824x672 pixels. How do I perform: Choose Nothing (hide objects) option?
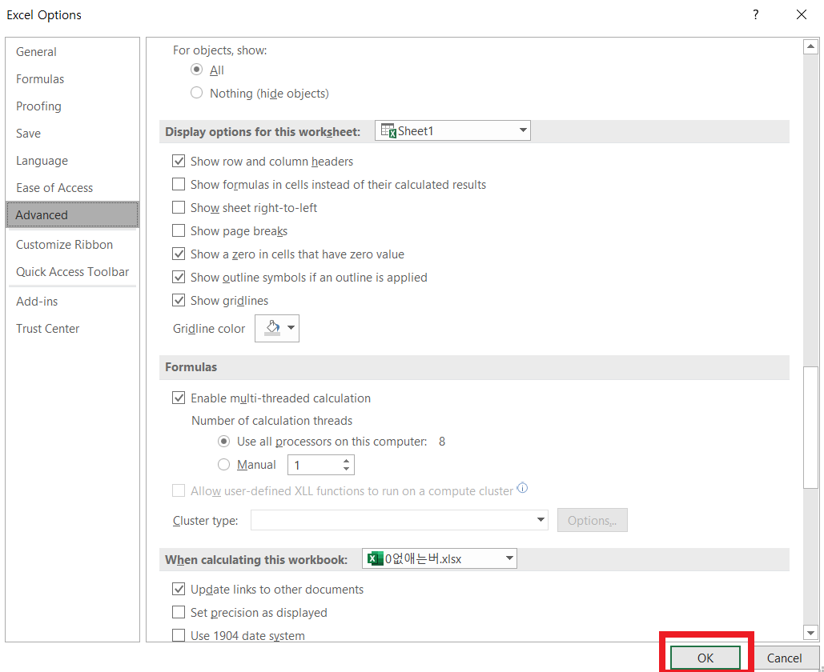[x=196, y=93]
